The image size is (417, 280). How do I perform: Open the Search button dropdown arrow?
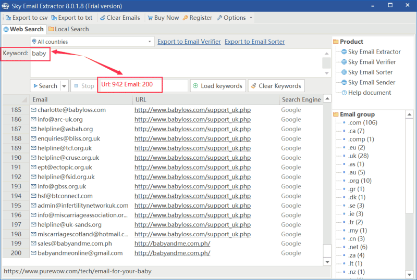[x=64, y=86]
